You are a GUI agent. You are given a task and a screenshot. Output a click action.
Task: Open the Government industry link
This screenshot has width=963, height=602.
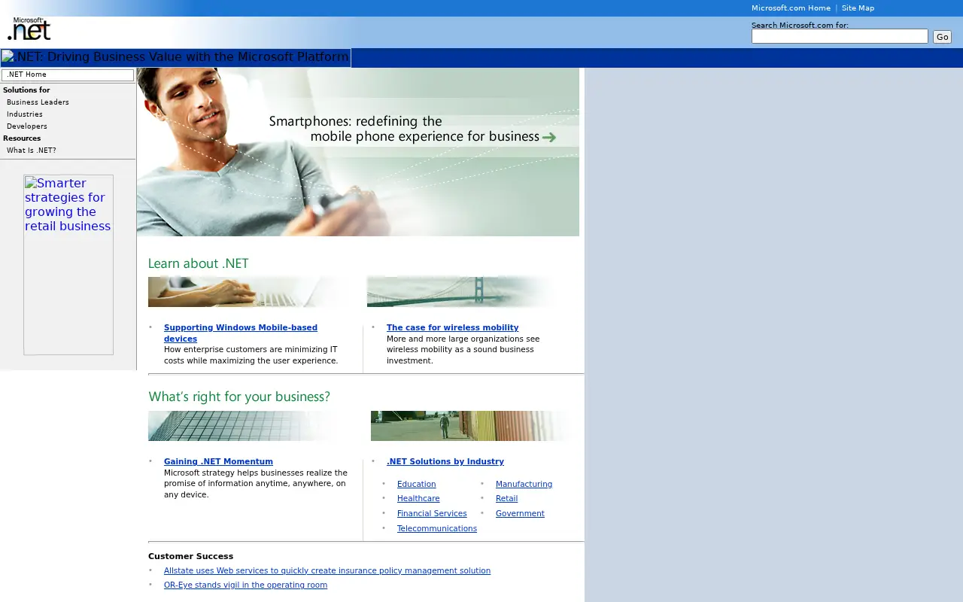point(520,513)
